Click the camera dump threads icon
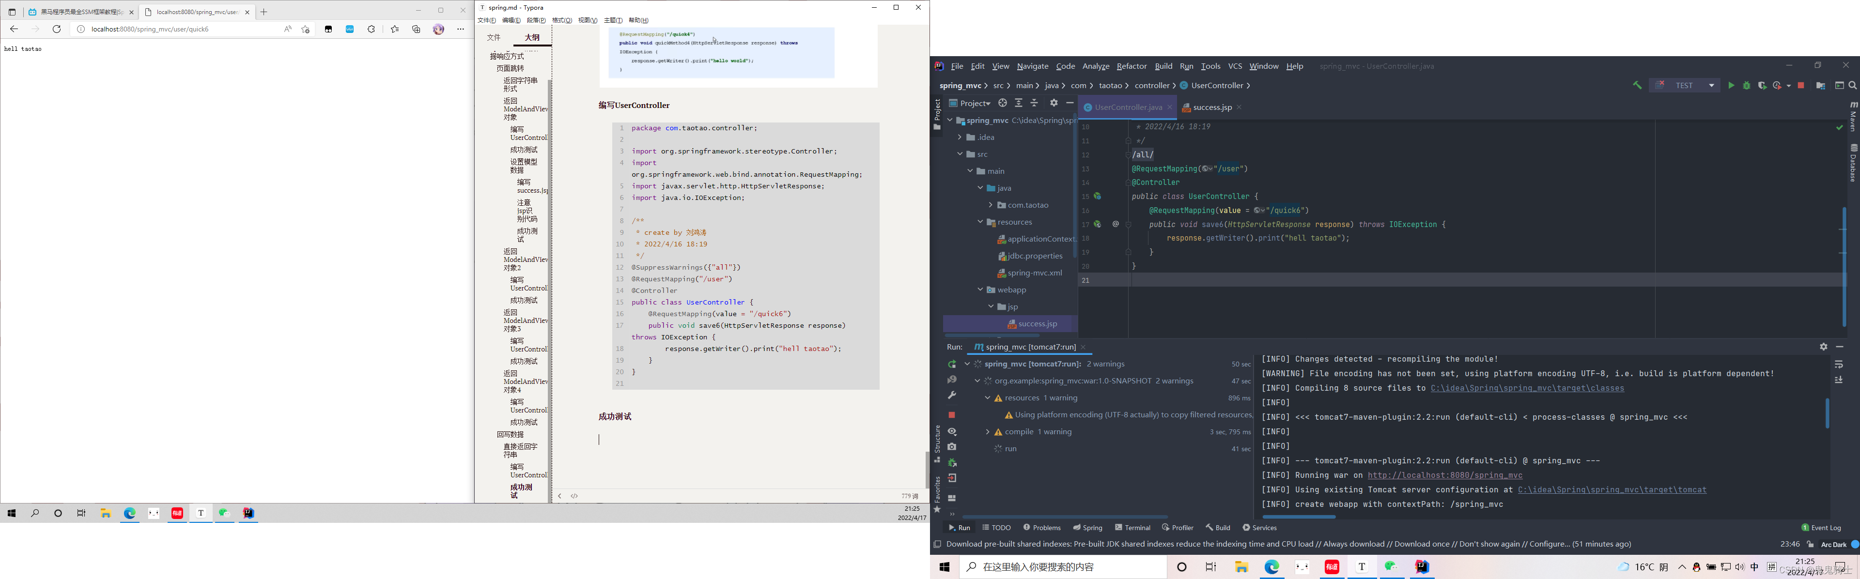This screenshot has height=579, width=1860. coord(952,447)
